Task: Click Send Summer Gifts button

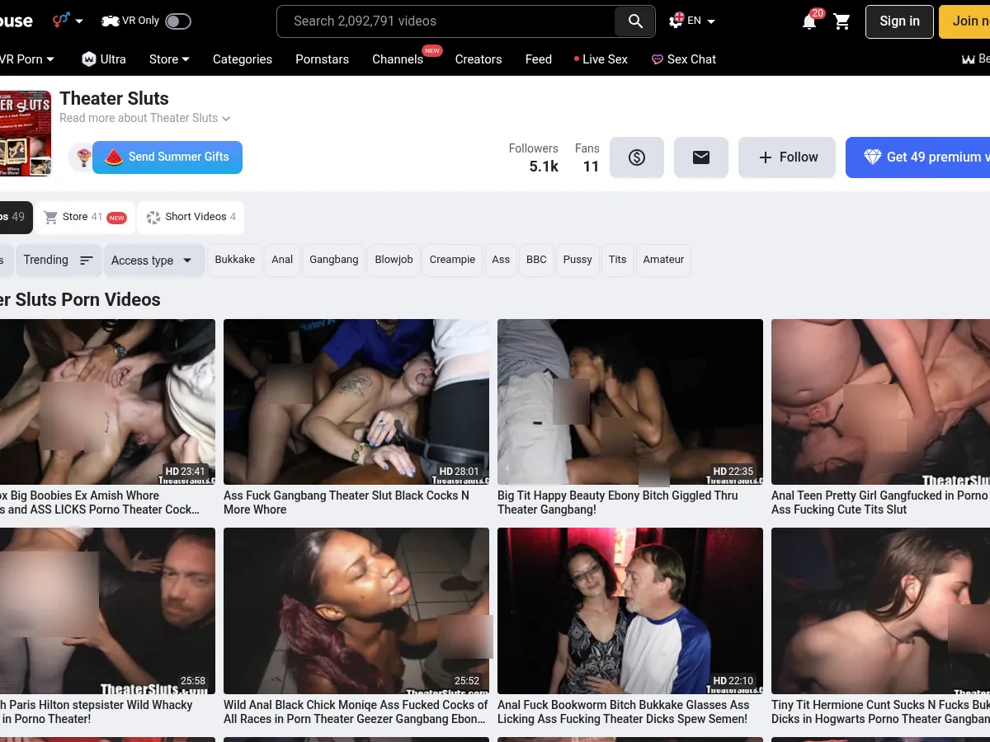Action: coord(167,157)
